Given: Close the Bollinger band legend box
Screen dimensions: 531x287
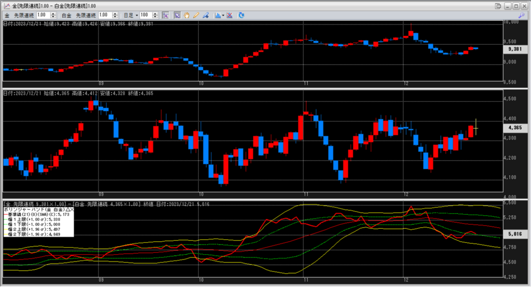Looking at the screenshot, I should point(72,209).
